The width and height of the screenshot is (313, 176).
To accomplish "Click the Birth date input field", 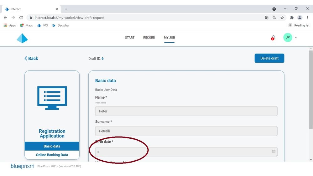I will coord(186,152).
